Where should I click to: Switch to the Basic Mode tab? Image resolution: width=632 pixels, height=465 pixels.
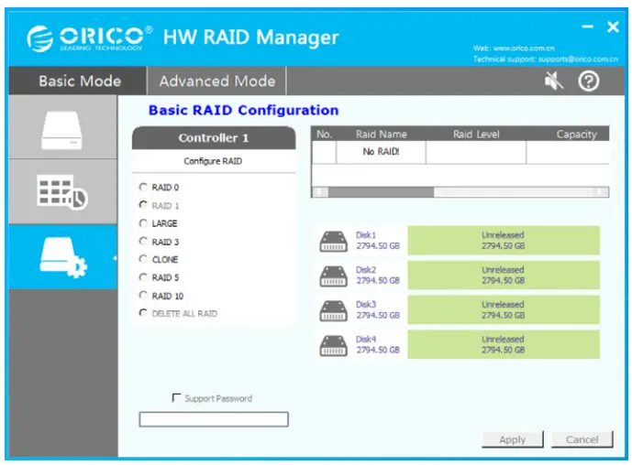tap(80, 81)
